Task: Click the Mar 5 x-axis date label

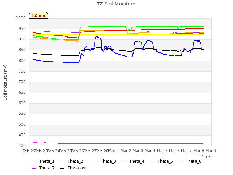Action: click(162, 151)
